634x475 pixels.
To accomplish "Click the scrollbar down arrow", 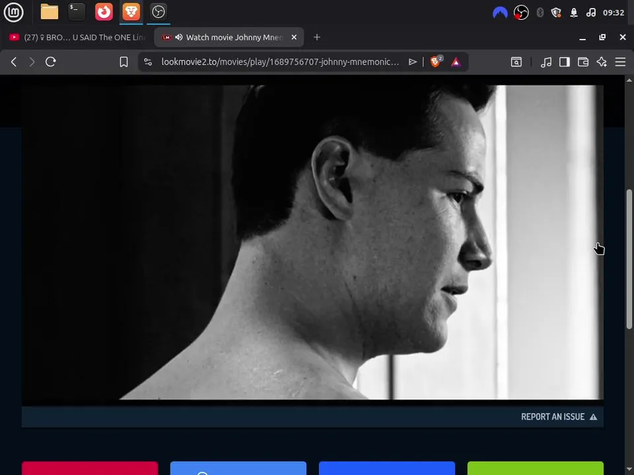I will point(629,469).
